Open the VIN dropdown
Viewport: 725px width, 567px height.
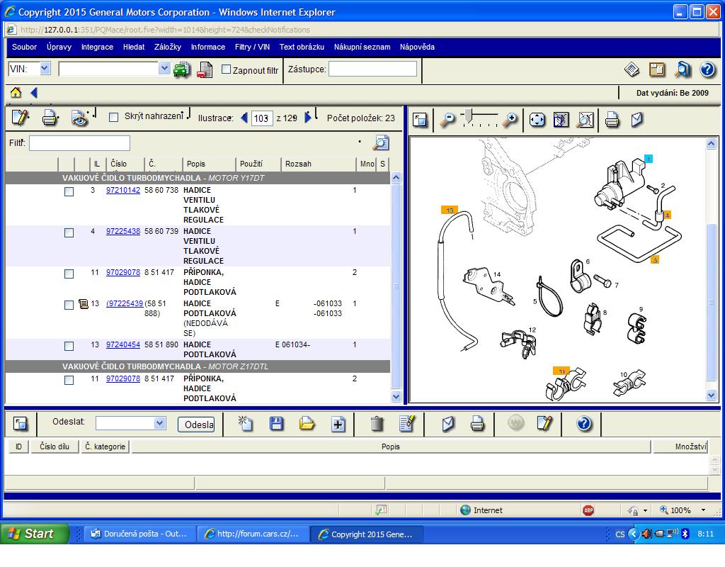[45, 69]
